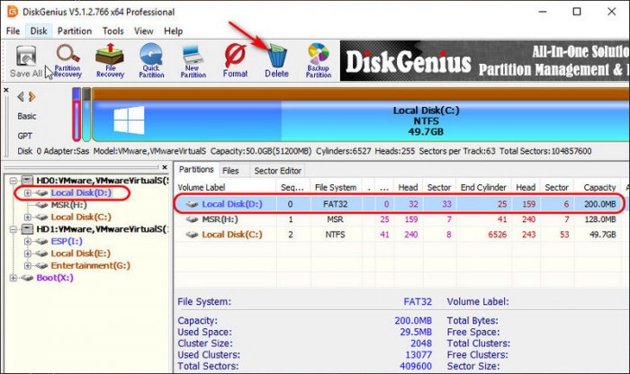The width and height of the screenshot is (630, 374).
Task: Select Entertainment(G:) in the disk tree
Action: pos(90,265)
